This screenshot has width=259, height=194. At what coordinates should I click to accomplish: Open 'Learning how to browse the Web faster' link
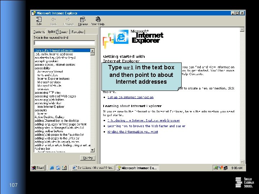146,126
